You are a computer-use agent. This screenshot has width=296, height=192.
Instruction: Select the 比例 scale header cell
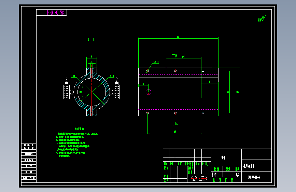pyautogui.click(x=238, y=169)
